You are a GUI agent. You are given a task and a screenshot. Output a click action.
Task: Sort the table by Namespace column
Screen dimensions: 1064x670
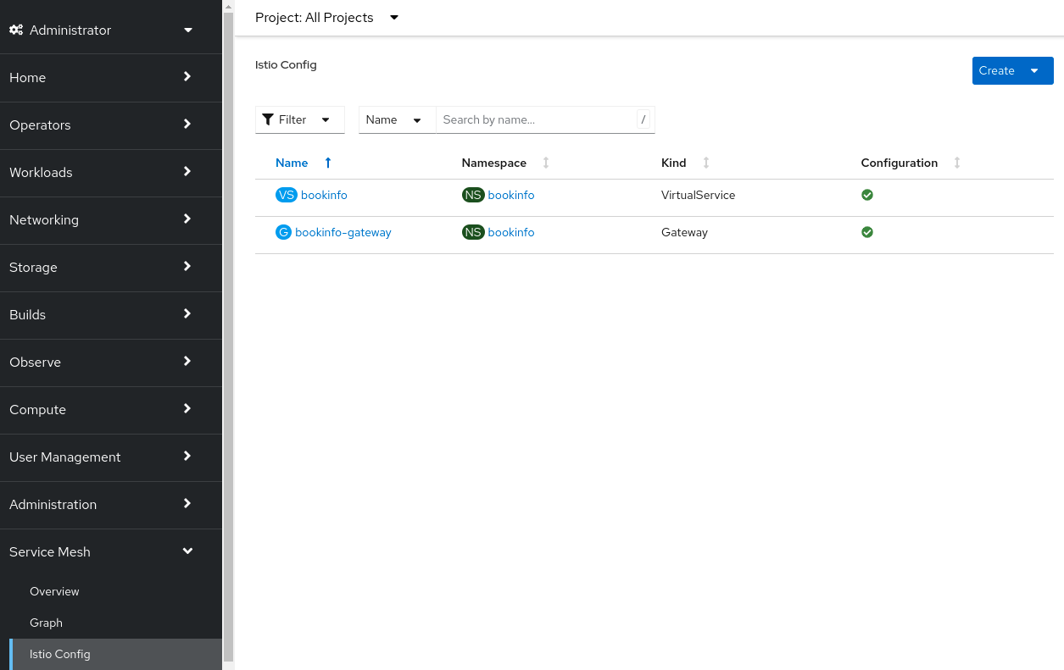click(546, 163)
